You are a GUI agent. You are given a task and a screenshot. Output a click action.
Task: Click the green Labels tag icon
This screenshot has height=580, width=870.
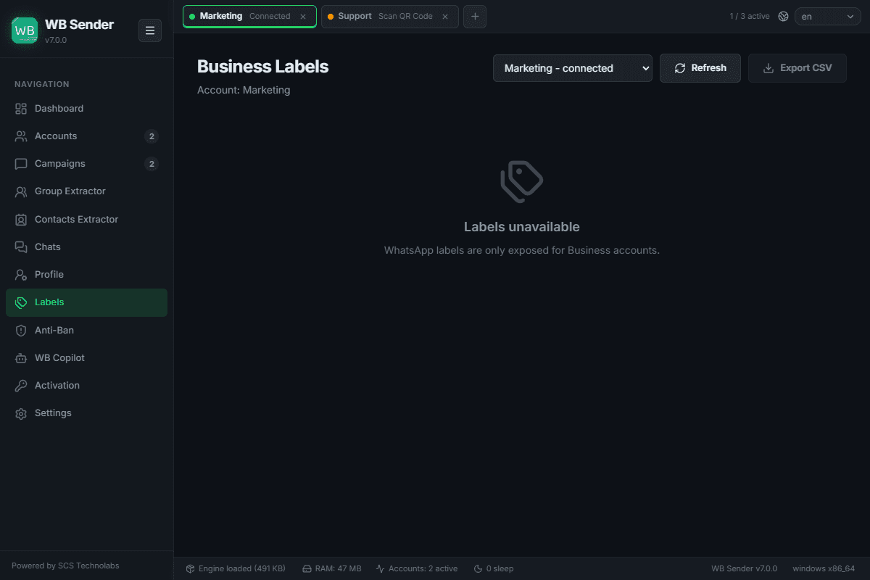[21, 302]
